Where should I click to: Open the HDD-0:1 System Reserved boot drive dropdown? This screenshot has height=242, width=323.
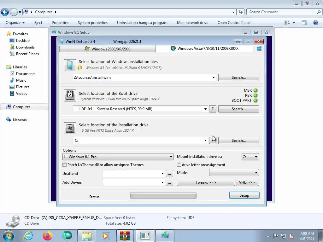(205, 109)
